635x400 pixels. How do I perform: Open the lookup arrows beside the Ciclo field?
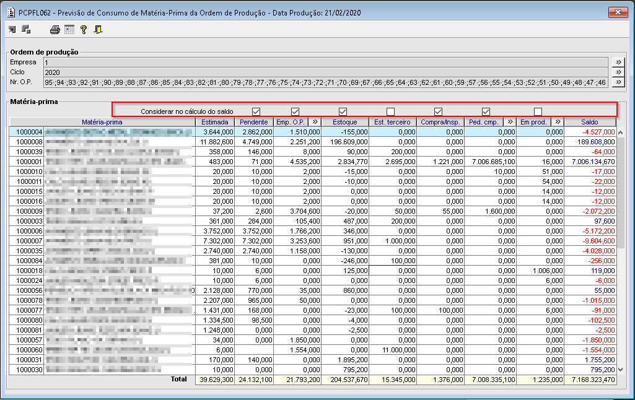point(618,72)
